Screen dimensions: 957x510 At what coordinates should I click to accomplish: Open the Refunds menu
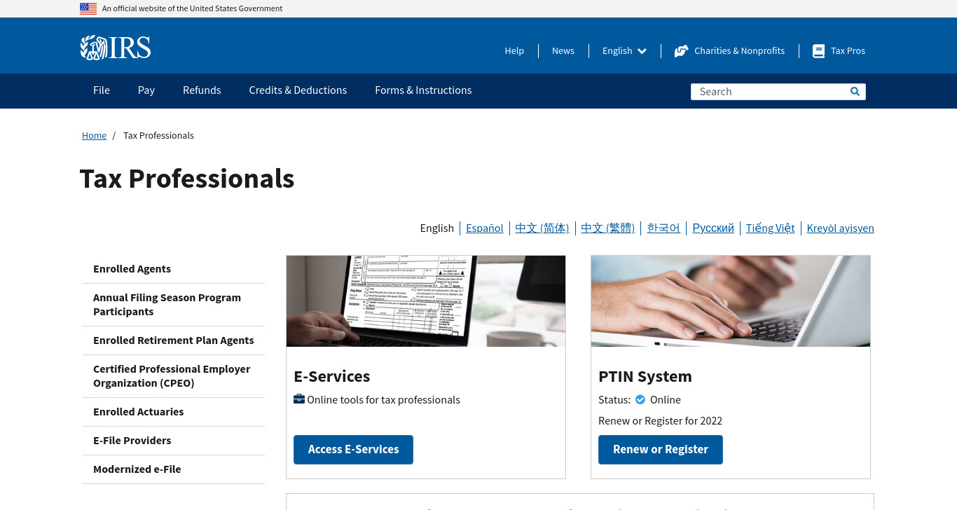click(x=202, y=90)
